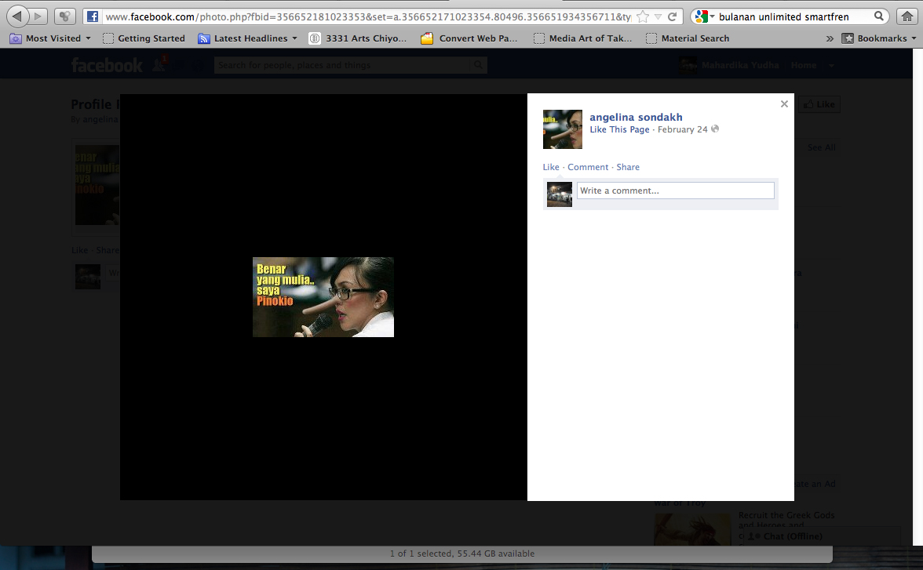Click your avatar beside the comment box
This screenshot has height=570, width=923.
(559, 194)
